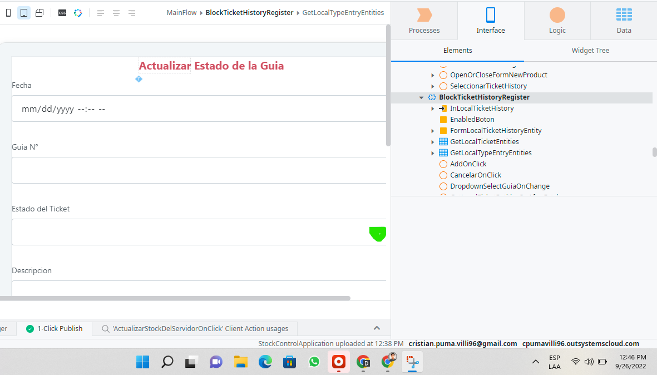Open the CSS editor

[x=62, y=12]
